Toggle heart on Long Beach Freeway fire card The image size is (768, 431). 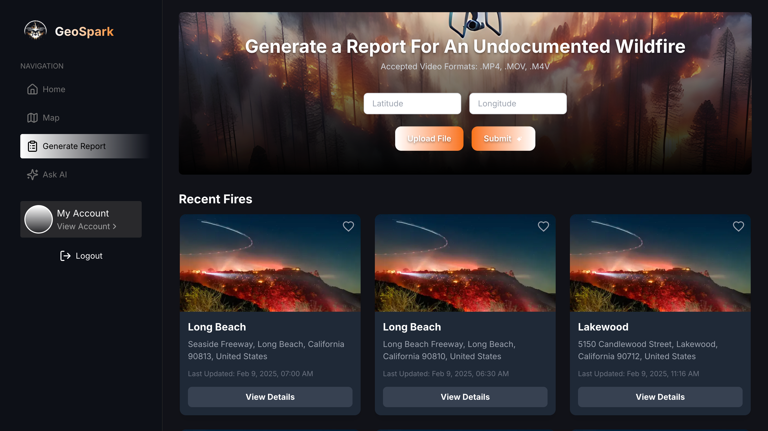pos(543,226)
